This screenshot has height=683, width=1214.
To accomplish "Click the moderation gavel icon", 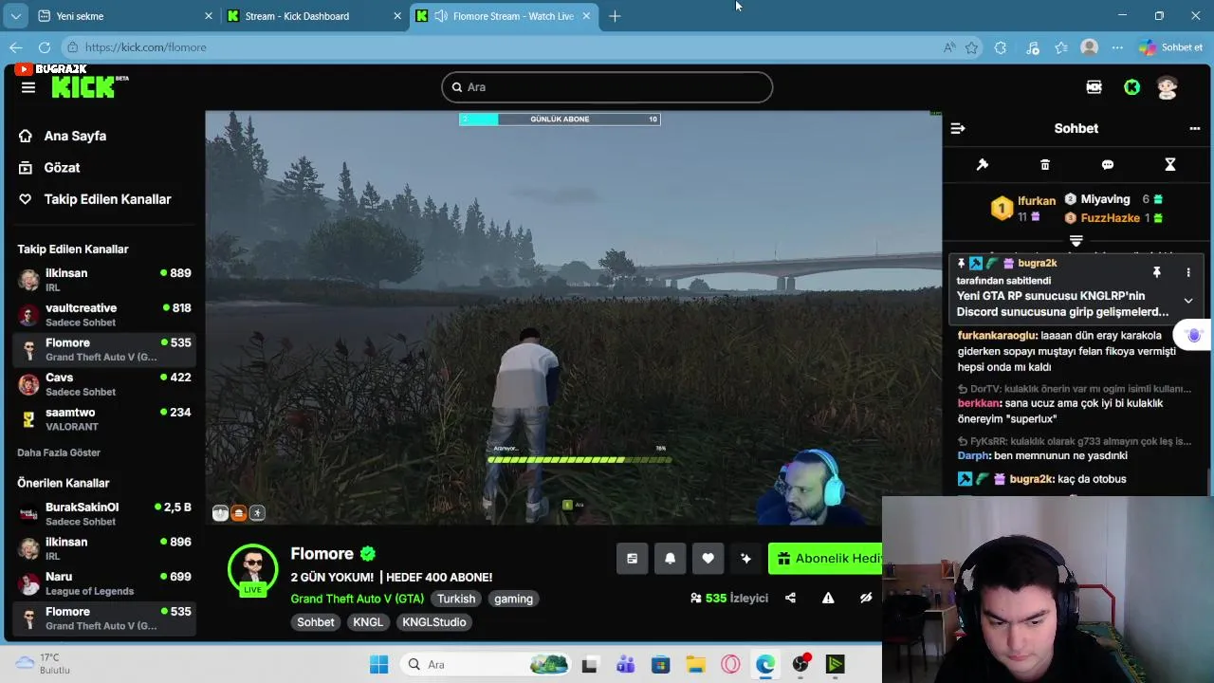I will tap(983, 165).
